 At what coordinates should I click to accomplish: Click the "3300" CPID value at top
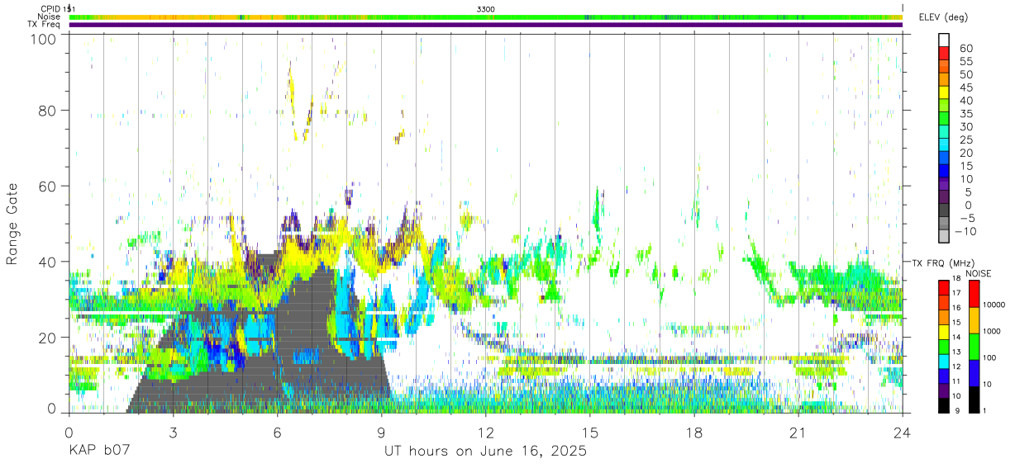(486, 8)
